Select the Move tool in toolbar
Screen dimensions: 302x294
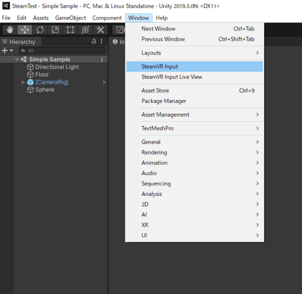tap(25, 30)
